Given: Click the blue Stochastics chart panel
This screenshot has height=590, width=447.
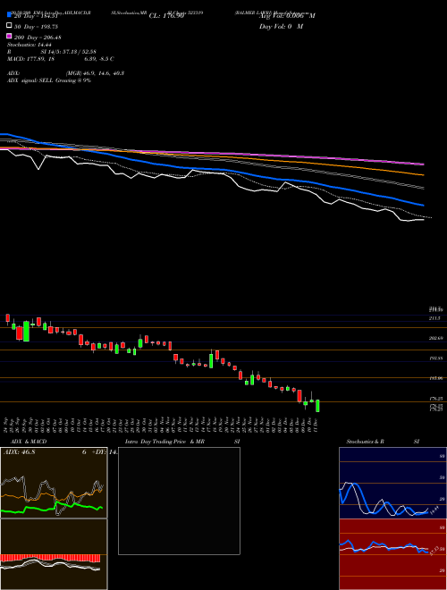Looking at the screenshot, I should click(392, 483).
